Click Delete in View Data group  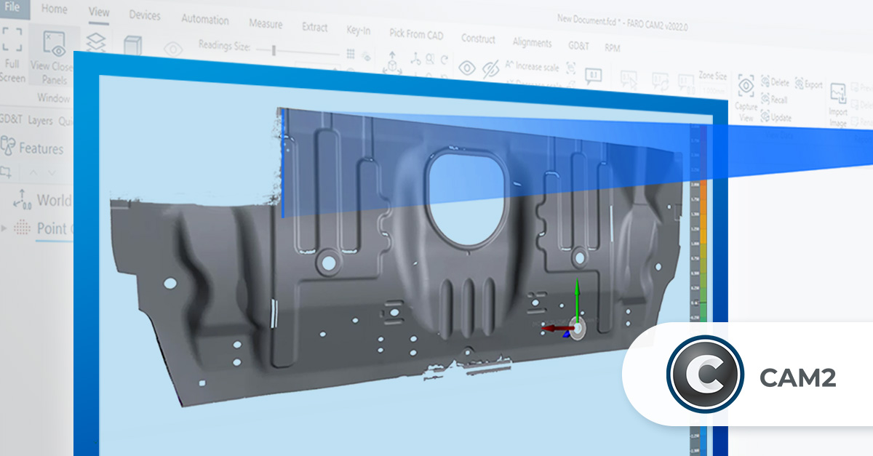[x=775, y=82]
